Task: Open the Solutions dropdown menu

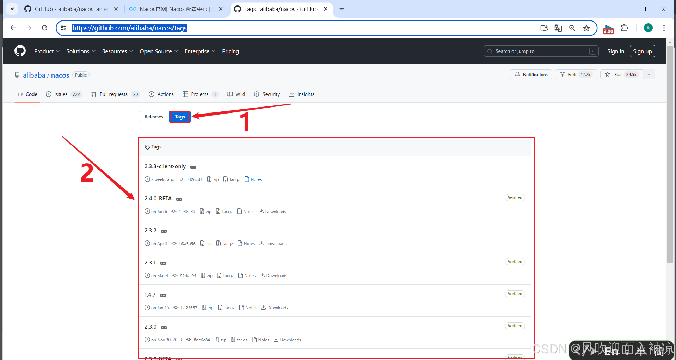Action: pyautogui.click(x=81, y=51)
